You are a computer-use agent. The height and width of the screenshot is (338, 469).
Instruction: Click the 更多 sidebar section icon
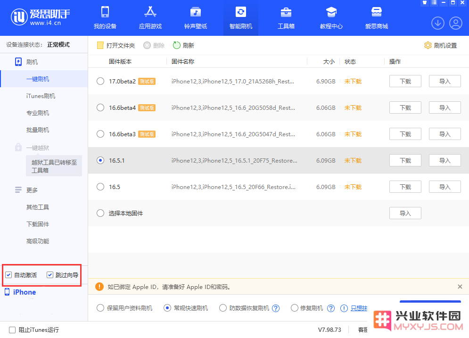18,190
